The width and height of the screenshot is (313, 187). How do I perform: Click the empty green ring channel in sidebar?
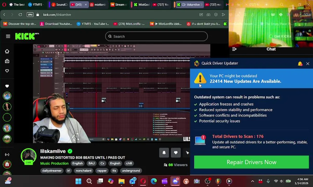click(7, 117)
